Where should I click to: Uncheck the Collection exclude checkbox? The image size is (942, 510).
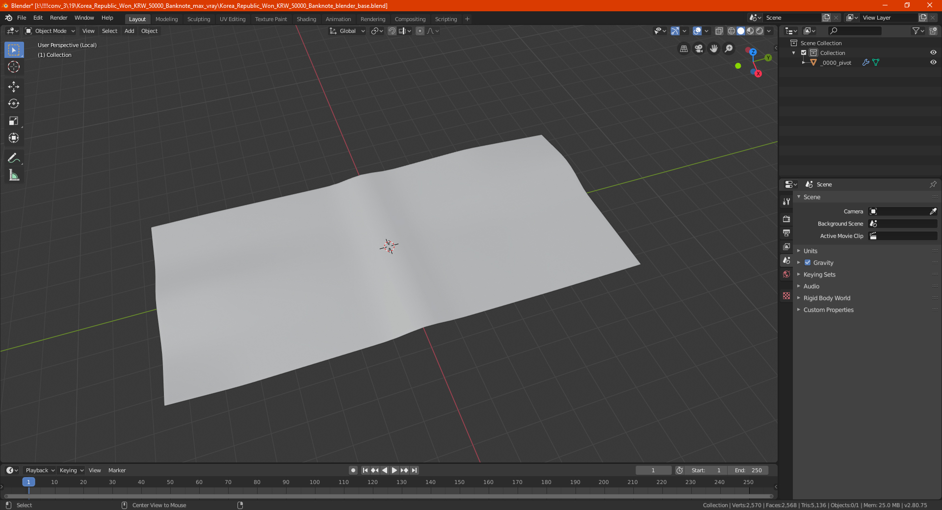pos(804,53)
